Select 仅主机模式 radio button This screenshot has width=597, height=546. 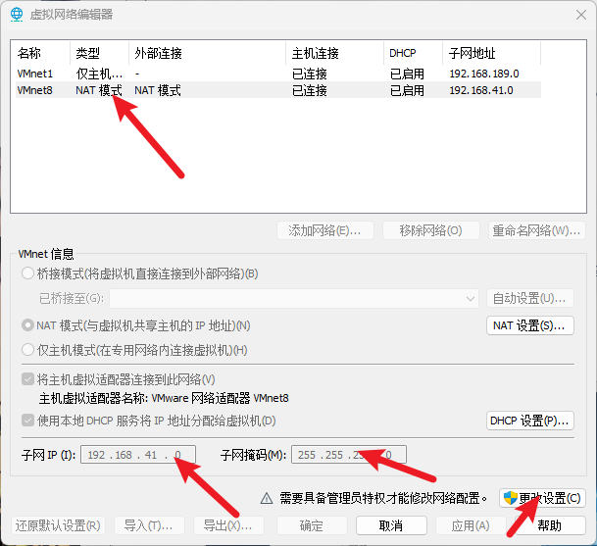pyautogui.click(x=28, y=350)
